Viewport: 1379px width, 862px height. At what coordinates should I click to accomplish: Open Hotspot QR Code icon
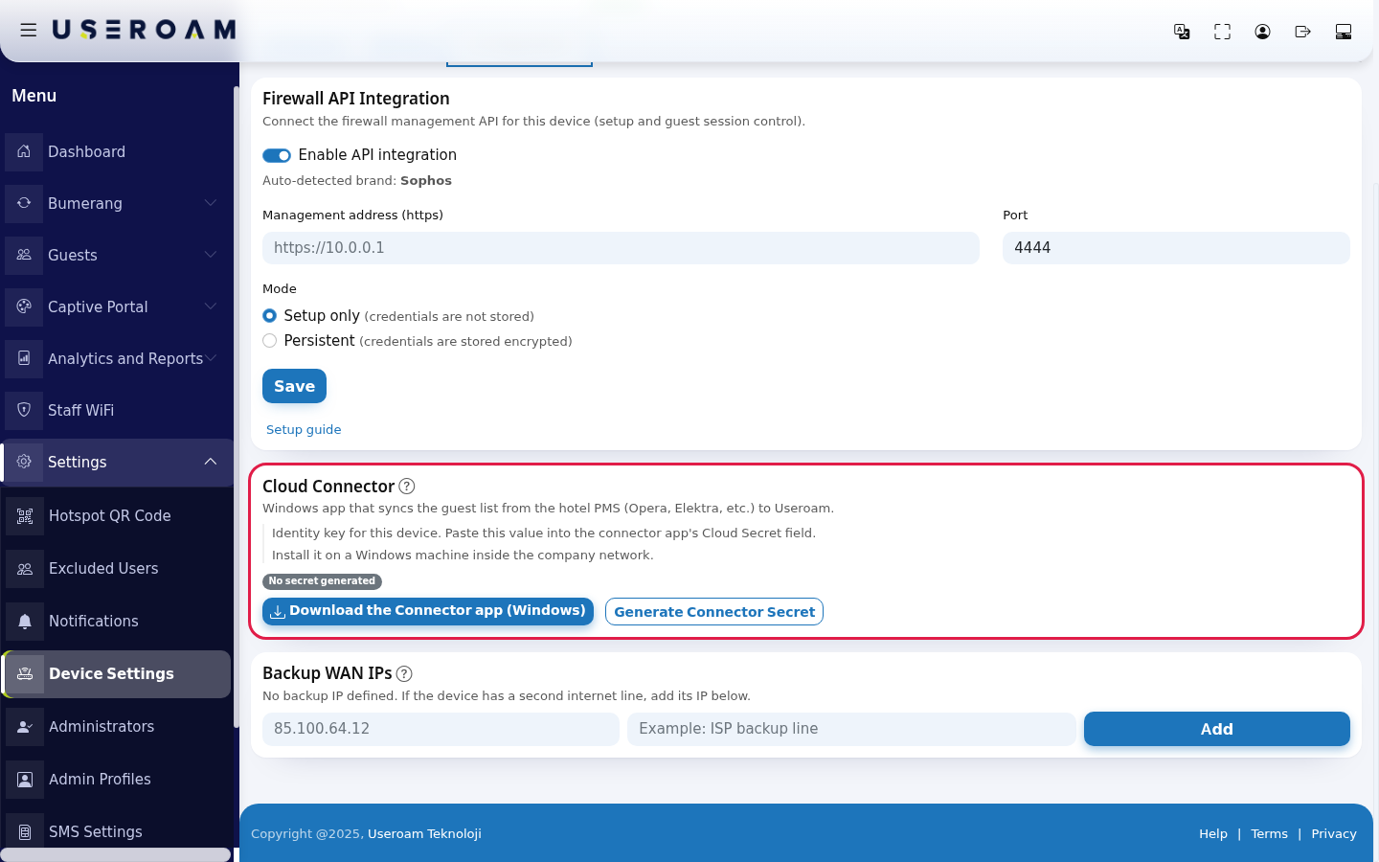tap(25, 515)
